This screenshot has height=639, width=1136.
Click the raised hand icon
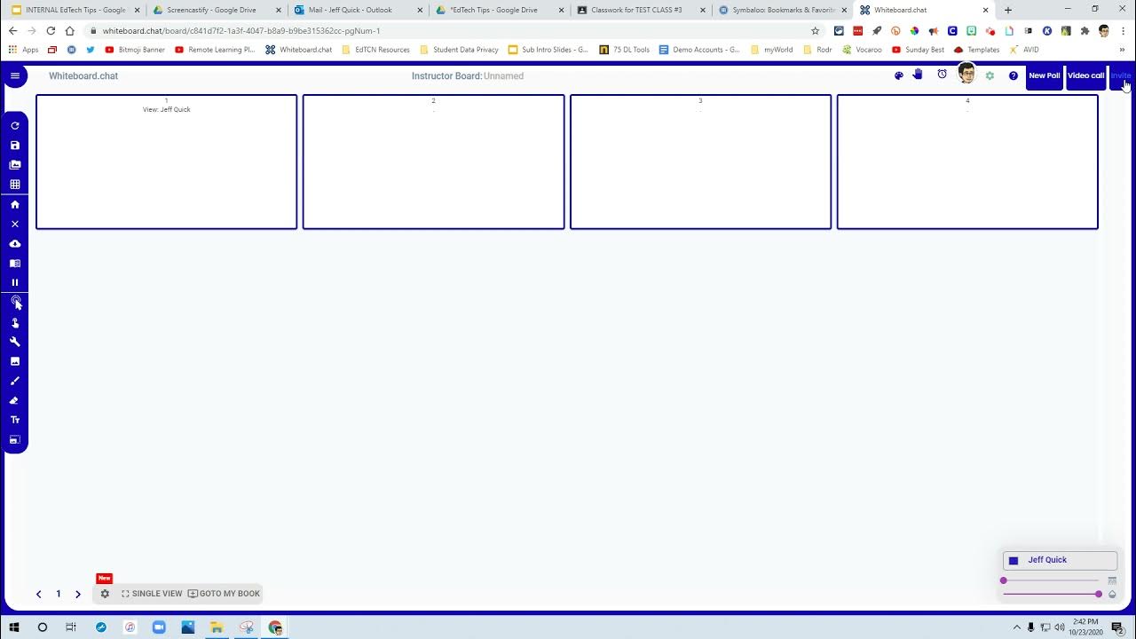tap(919, 74)
